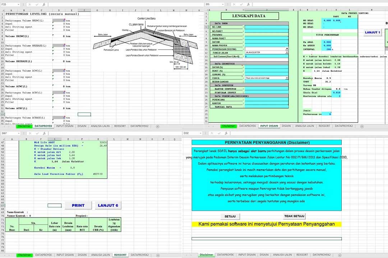Click the LANJUT 6 button
388x258 pixels.
point(108,205)
